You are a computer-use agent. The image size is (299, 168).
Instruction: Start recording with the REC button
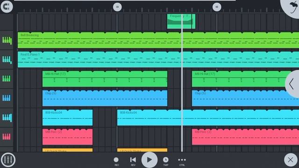[x=116, y=161]
